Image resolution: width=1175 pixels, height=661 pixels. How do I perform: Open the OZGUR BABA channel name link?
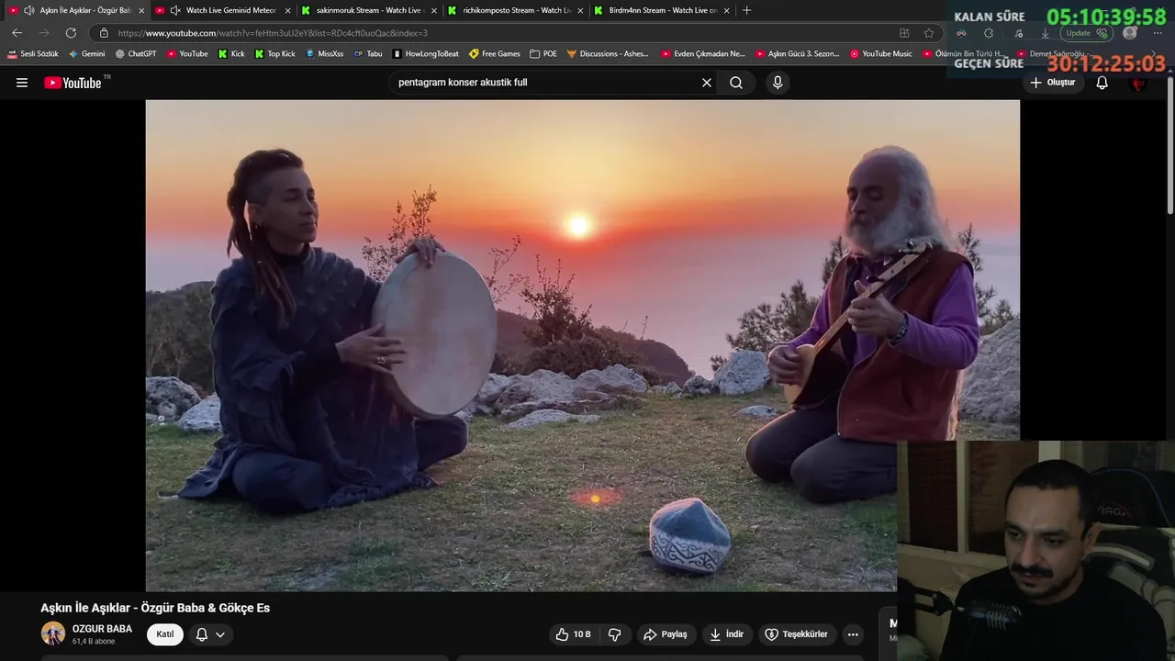point(102,629)
